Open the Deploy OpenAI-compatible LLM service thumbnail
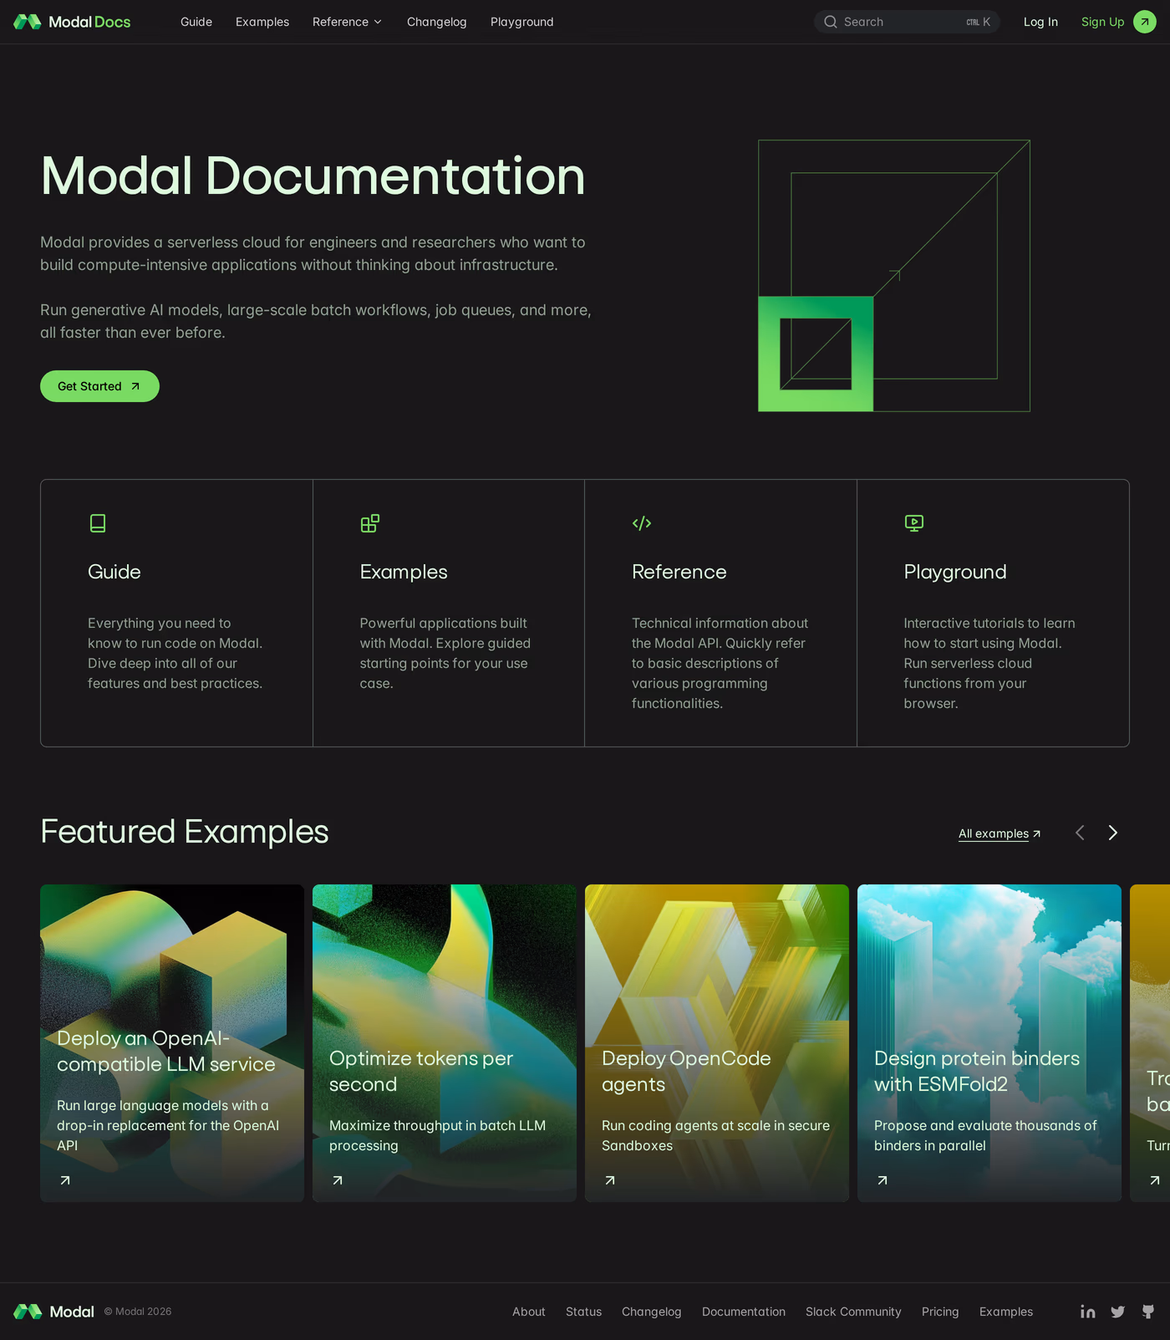This screenshot has width=1170, height=1340. [172, 1043]
